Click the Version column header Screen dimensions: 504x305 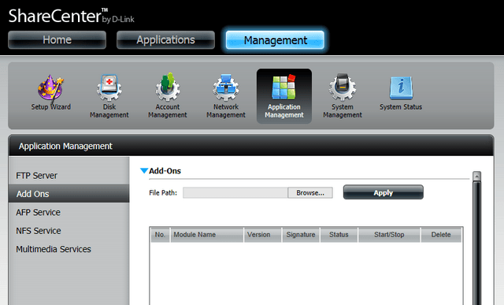click(x=263, y=235)
